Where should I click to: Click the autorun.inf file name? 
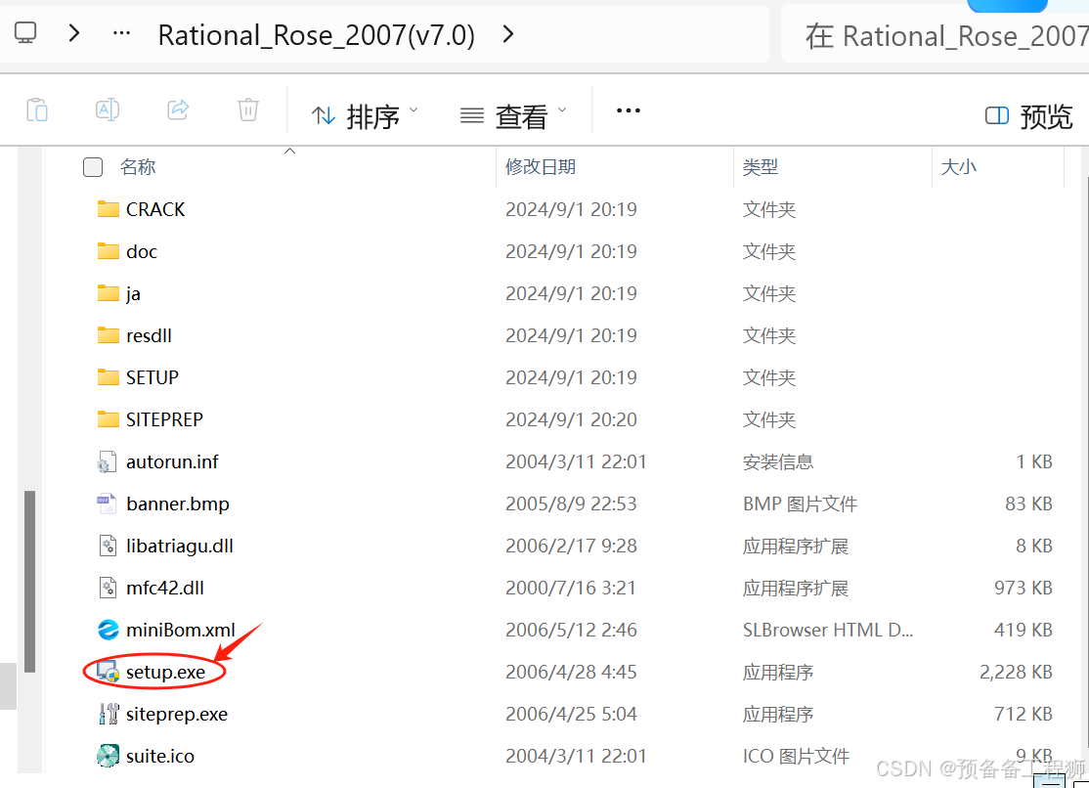[x=172, y=461]
